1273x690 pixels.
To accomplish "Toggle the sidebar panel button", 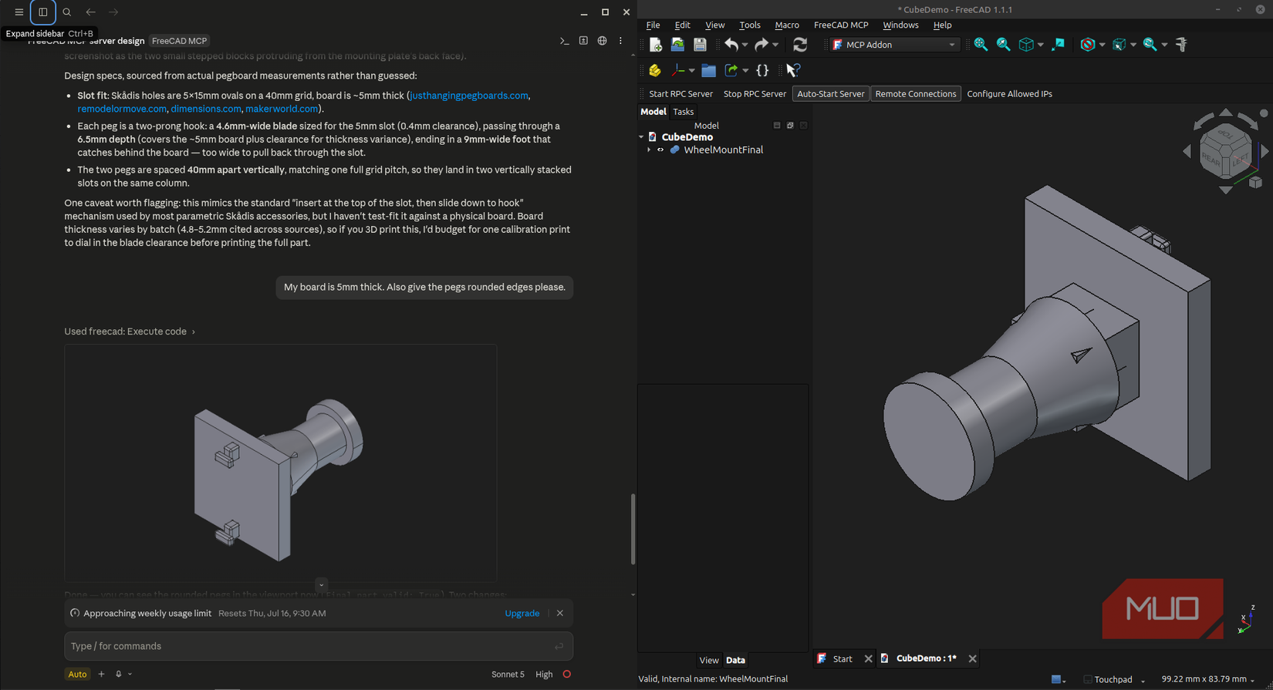I will 43,12.
